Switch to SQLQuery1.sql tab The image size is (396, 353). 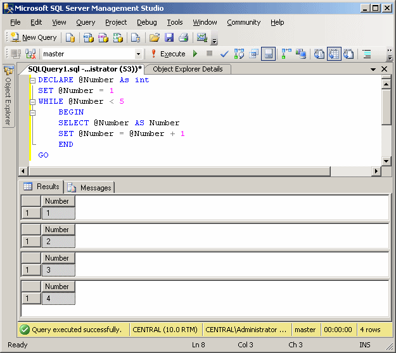pyautogui.click(x=84, y=69)
